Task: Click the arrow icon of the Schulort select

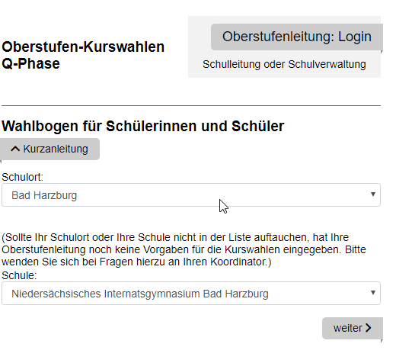Action: tap(373, 194)
